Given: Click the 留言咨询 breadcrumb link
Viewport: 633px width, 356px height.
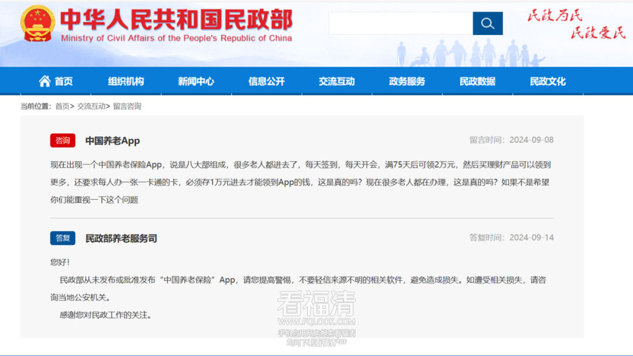Looking at the screenshot, I should tap(127, 107).
